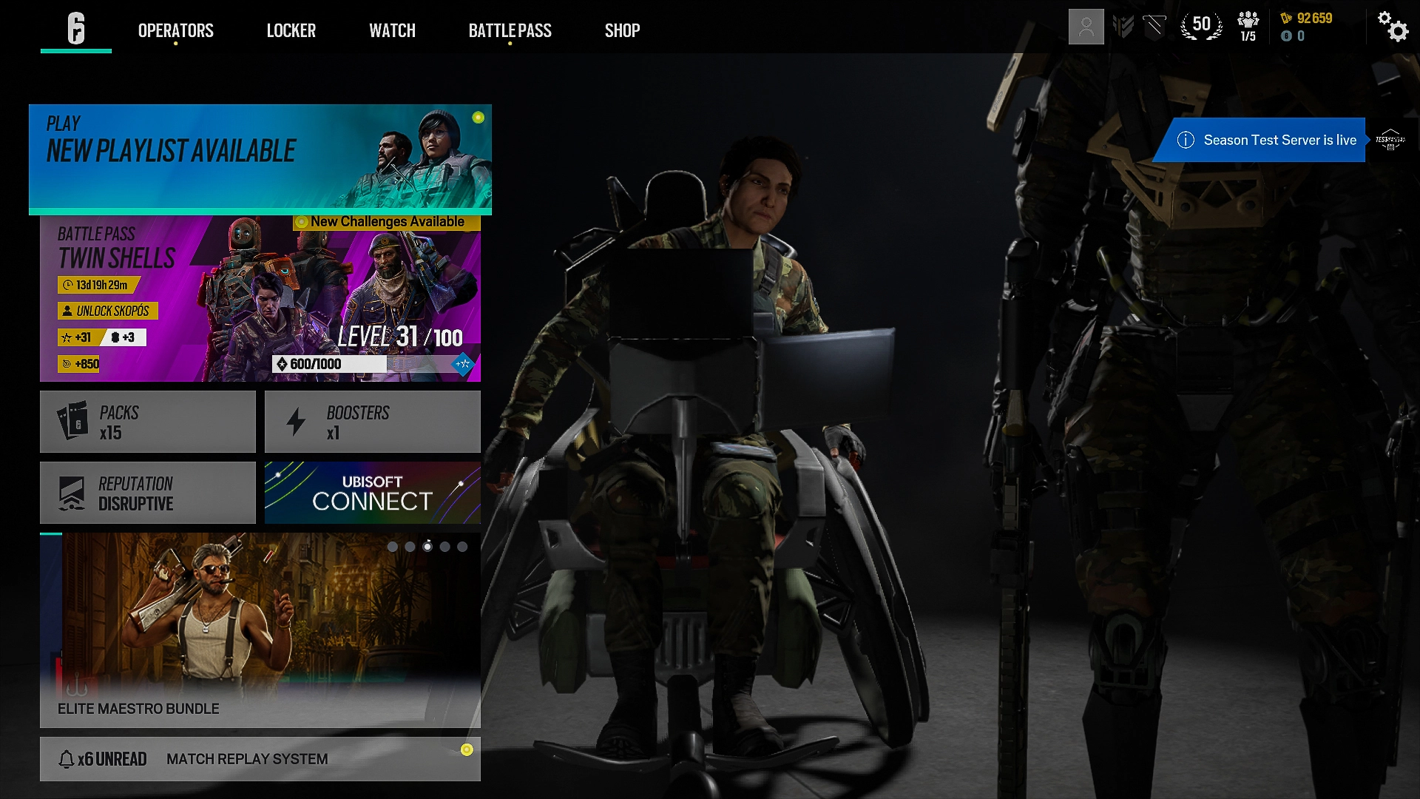Click the Renown currency balance icon

click(1286, 18)
